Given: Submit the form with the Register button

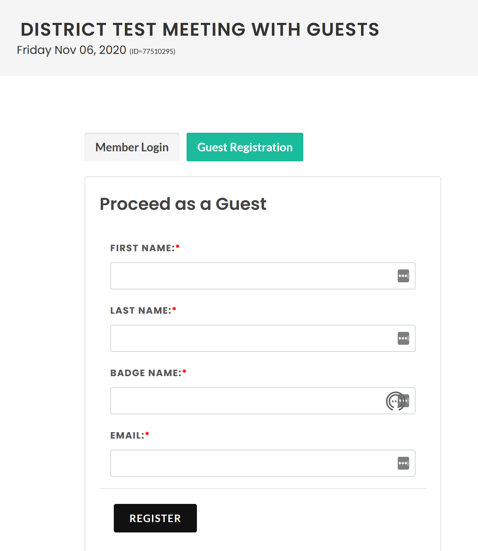Looking at the screenshot, I should pos(155,518).
